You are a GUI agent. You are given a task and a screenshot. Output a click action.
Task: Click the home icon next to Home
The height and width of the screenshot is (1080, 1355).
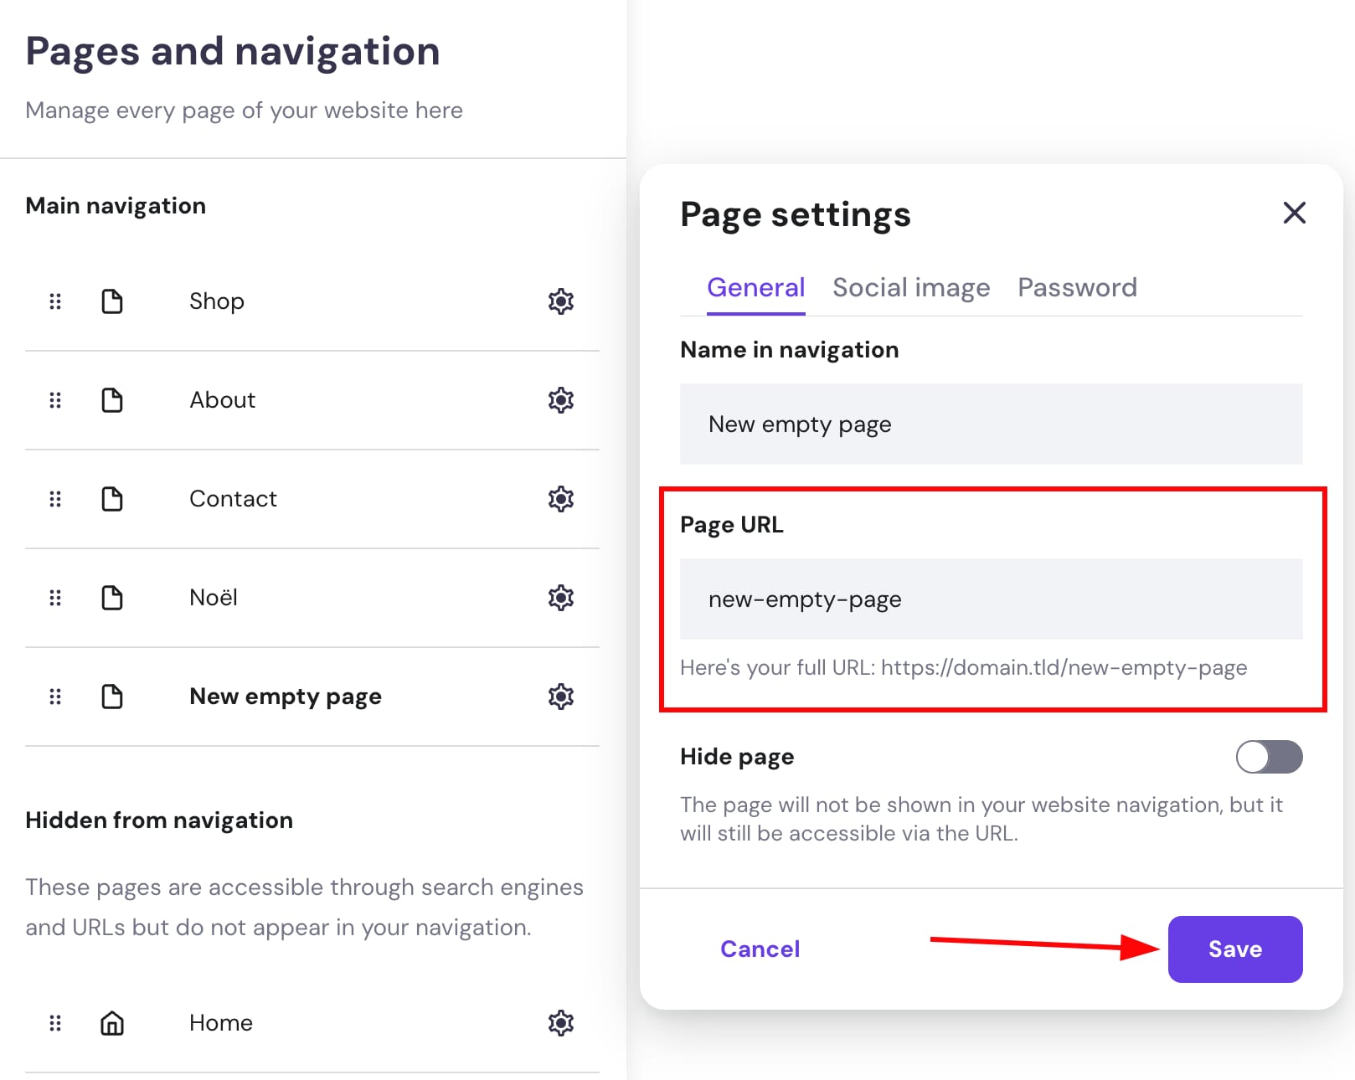coord(112,1022)
